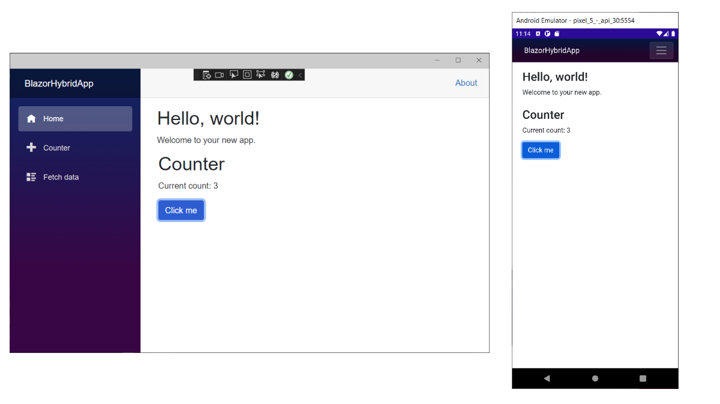
Task: Toggle layout adorners display in debug toolbar
Action: tap(247, 74)
